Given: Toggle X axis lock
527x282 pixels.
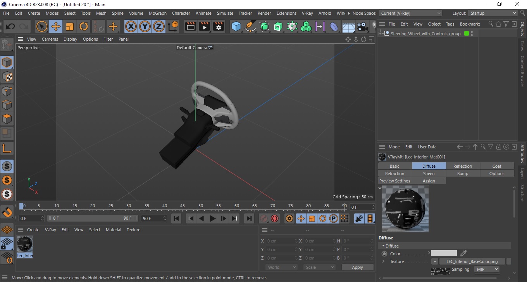Looking at the screenshot, I should (131, 27).
